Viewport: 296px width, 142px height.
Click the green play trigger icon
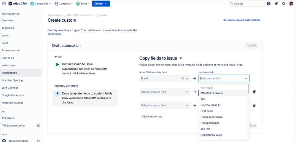57,64
